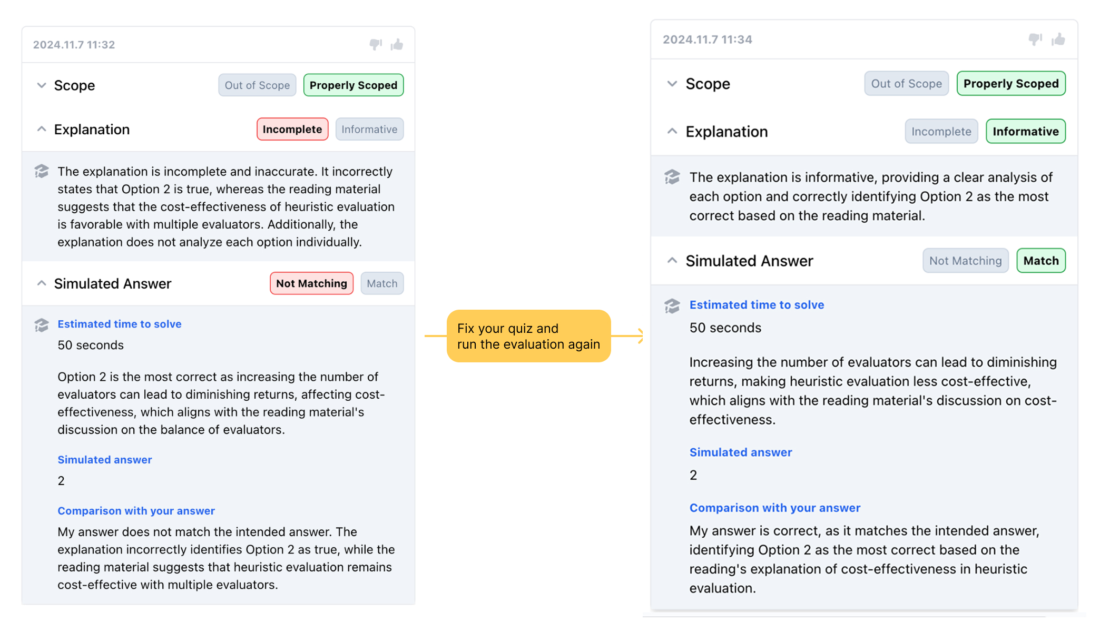Click graduation cap icon by Estimated time, 11:34 card

point(672,306)
